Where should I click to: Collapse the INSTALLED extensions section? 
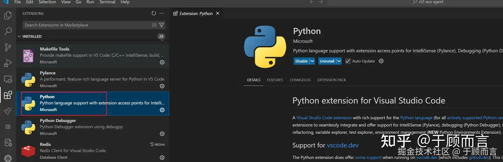[19, 36]
